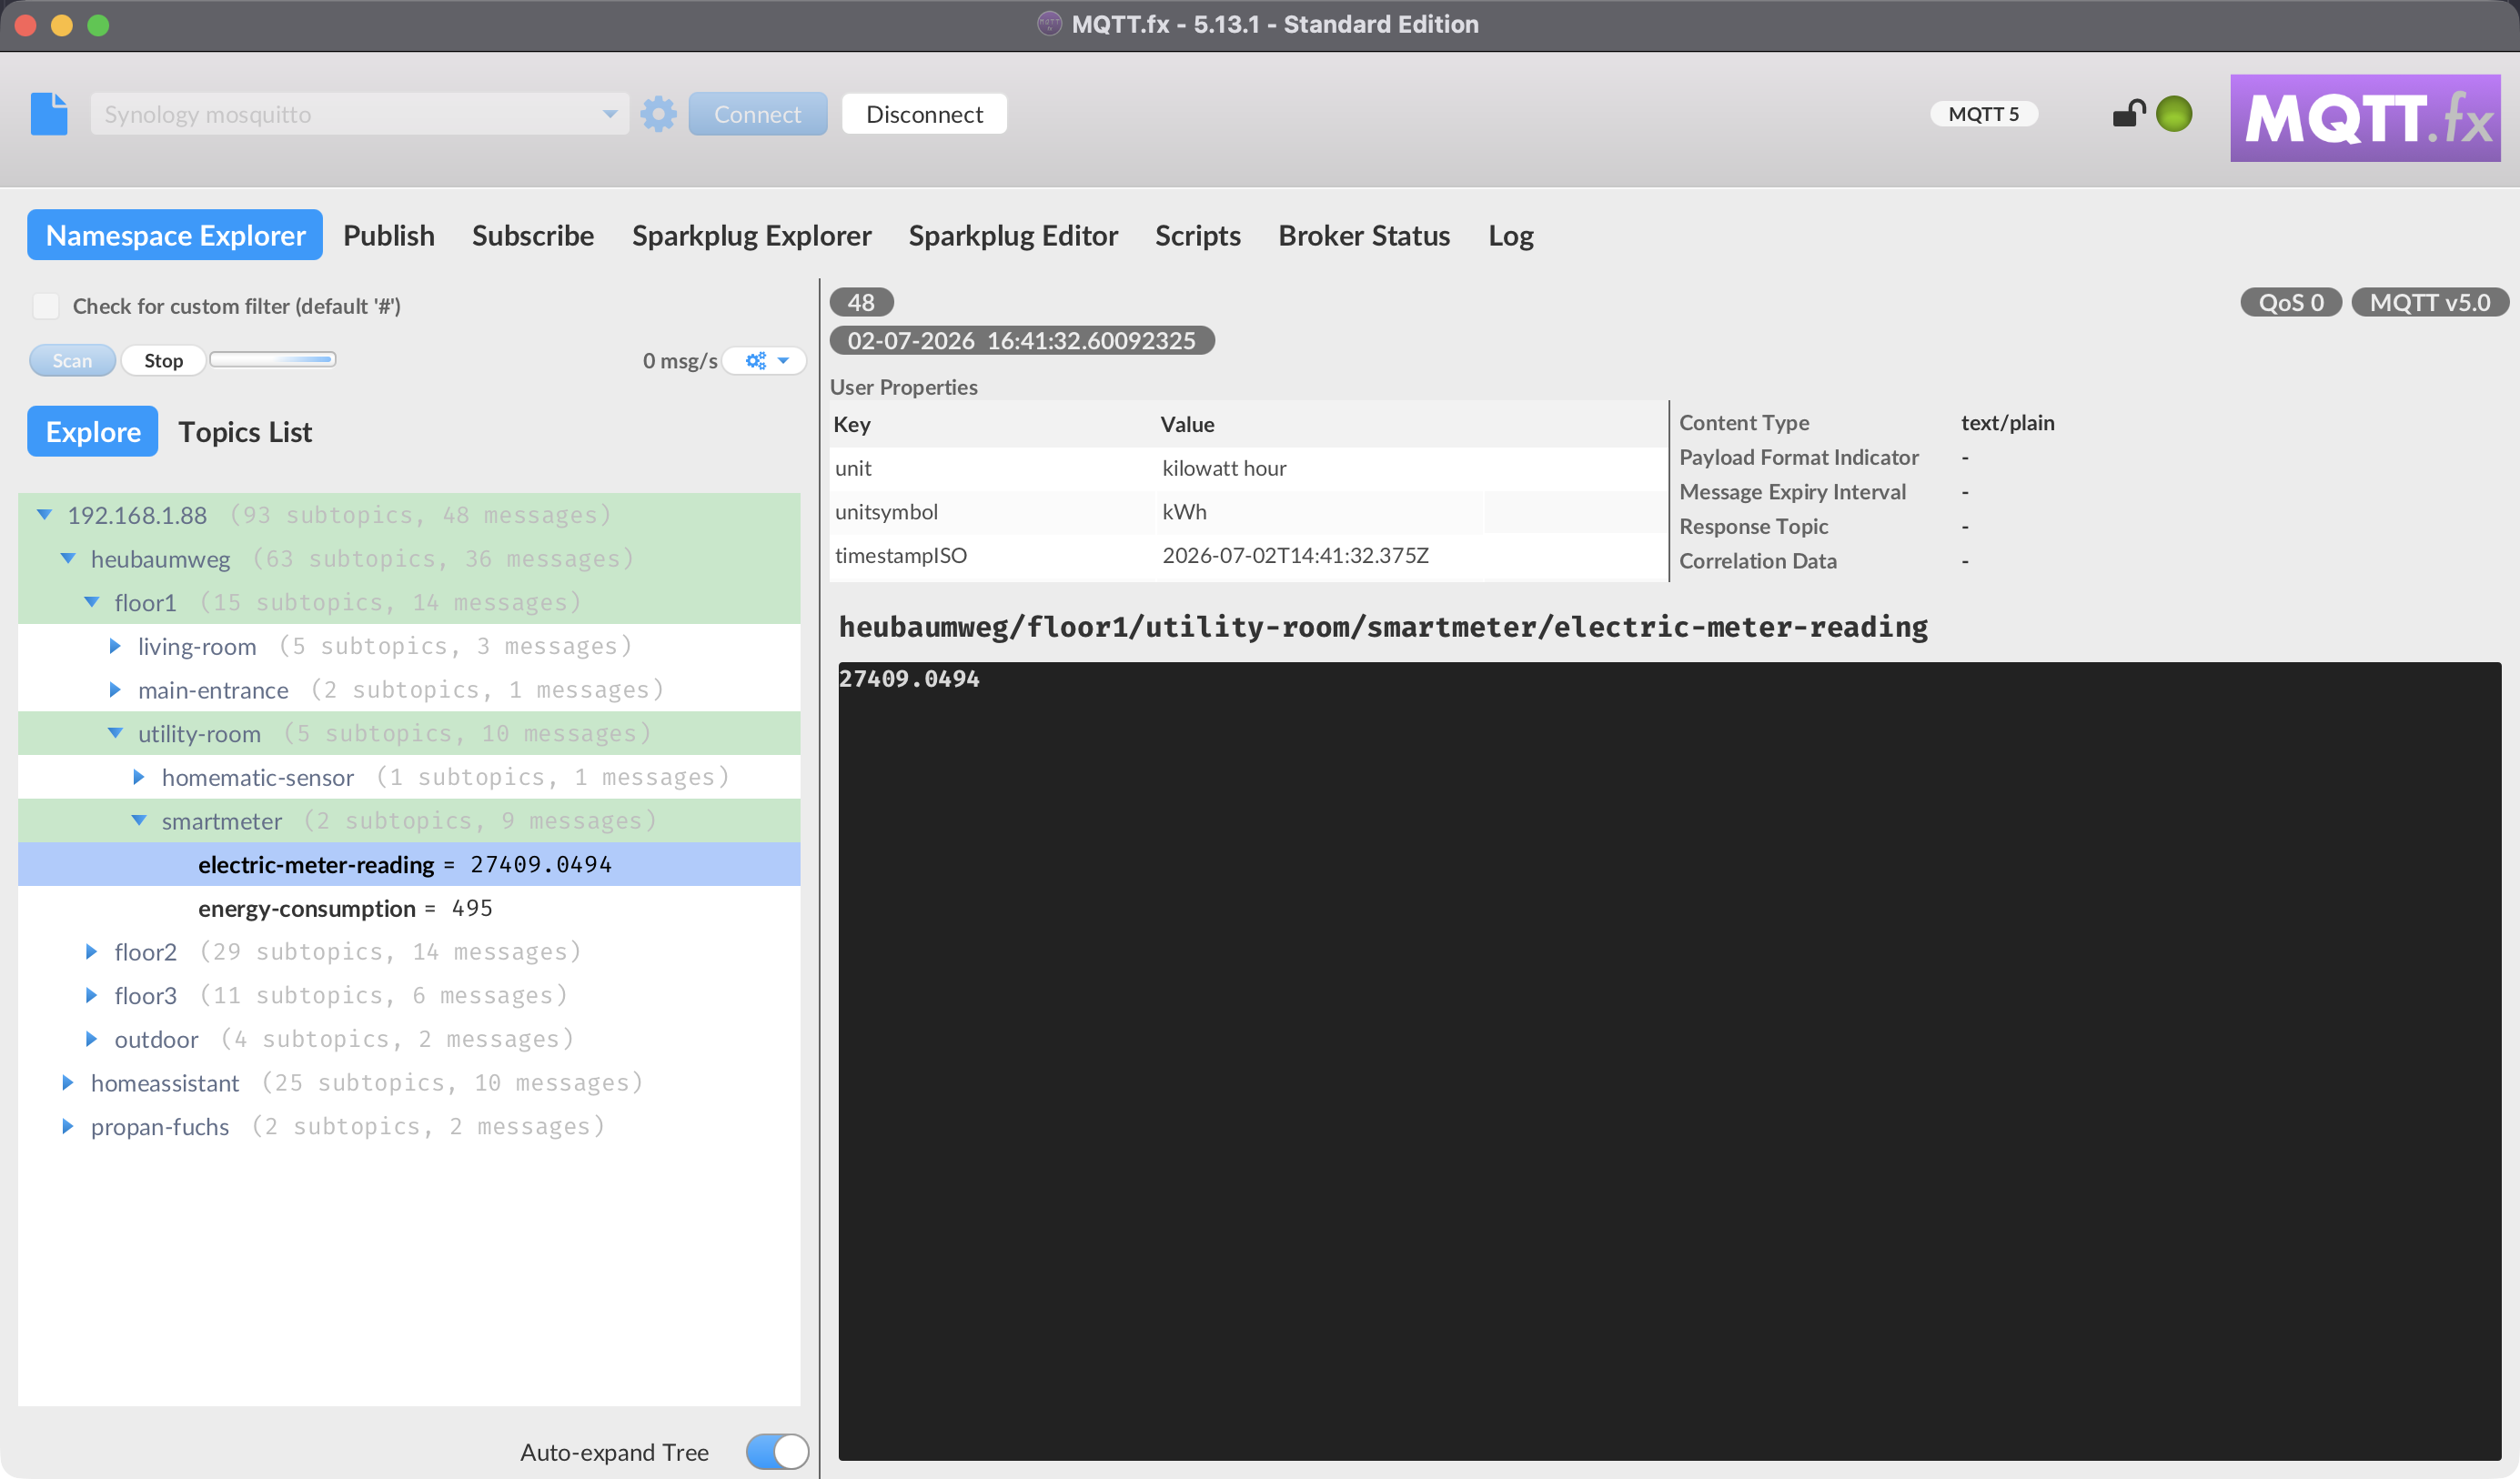Switch to Topics List view

click(245, 432)
